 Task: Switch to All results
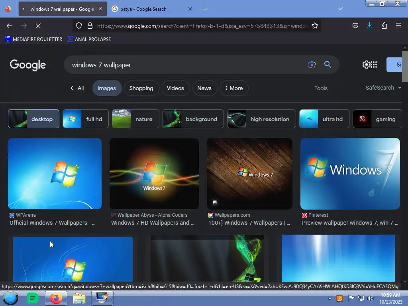coord(77,88)
